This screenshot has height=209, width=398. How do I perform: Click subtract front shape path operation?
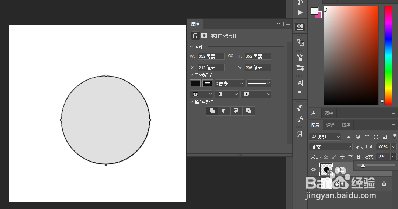point(224,111)
